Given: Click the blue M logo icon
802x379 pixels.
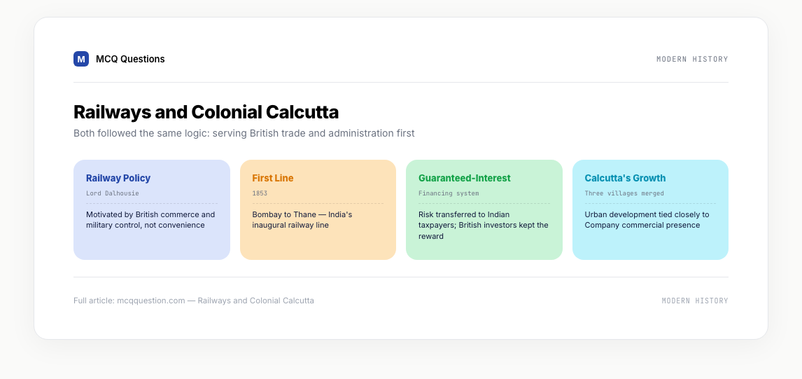Looking at the screenshot, I should click(80, 59).
